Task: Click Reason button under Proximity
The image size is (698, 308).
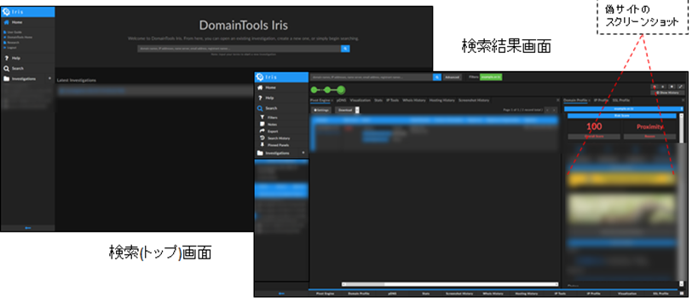Action: (x=649, y=137)
